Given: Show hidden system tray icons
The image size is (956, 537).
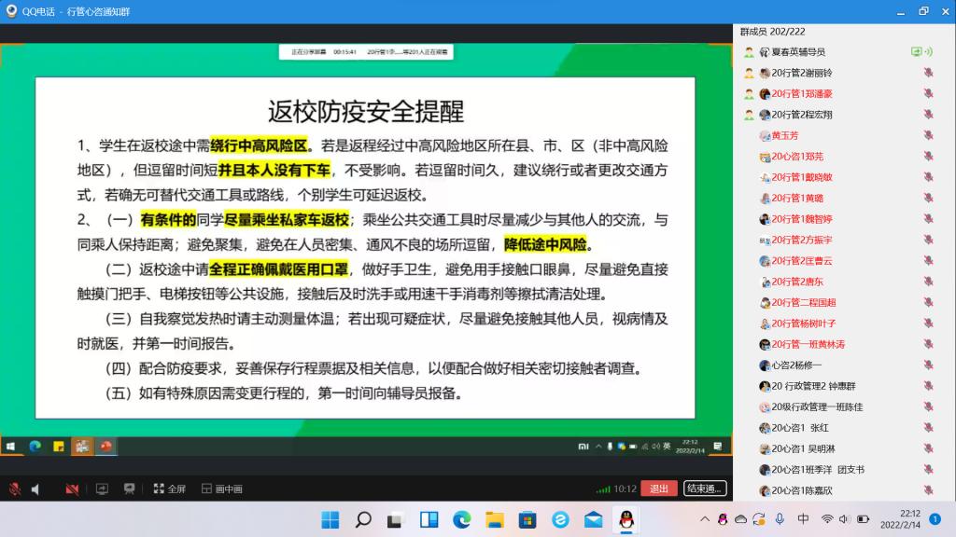Looking at the screenshot, I should [x=705, y=519].
